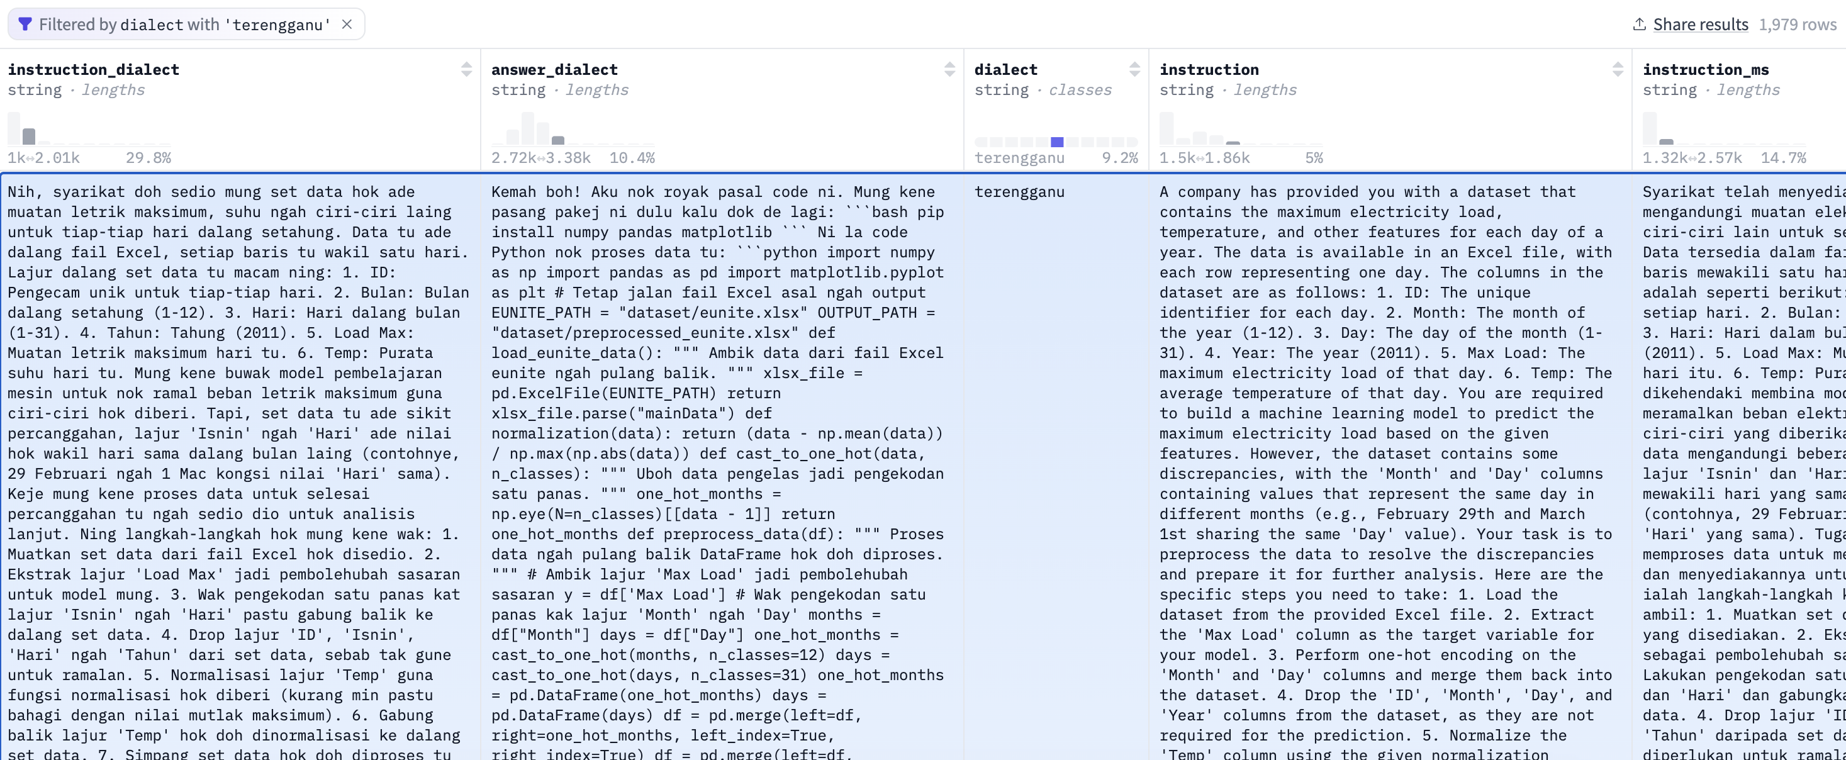Click the filter chip 'Filtered by dialect'
Viewport: 1846px width, 760px height.
[x=185, y=25]
